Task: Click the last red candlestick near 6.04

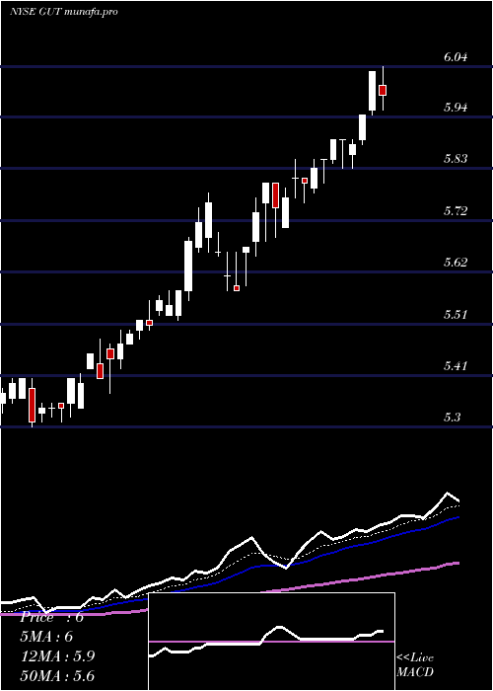Action: [383, 90]
